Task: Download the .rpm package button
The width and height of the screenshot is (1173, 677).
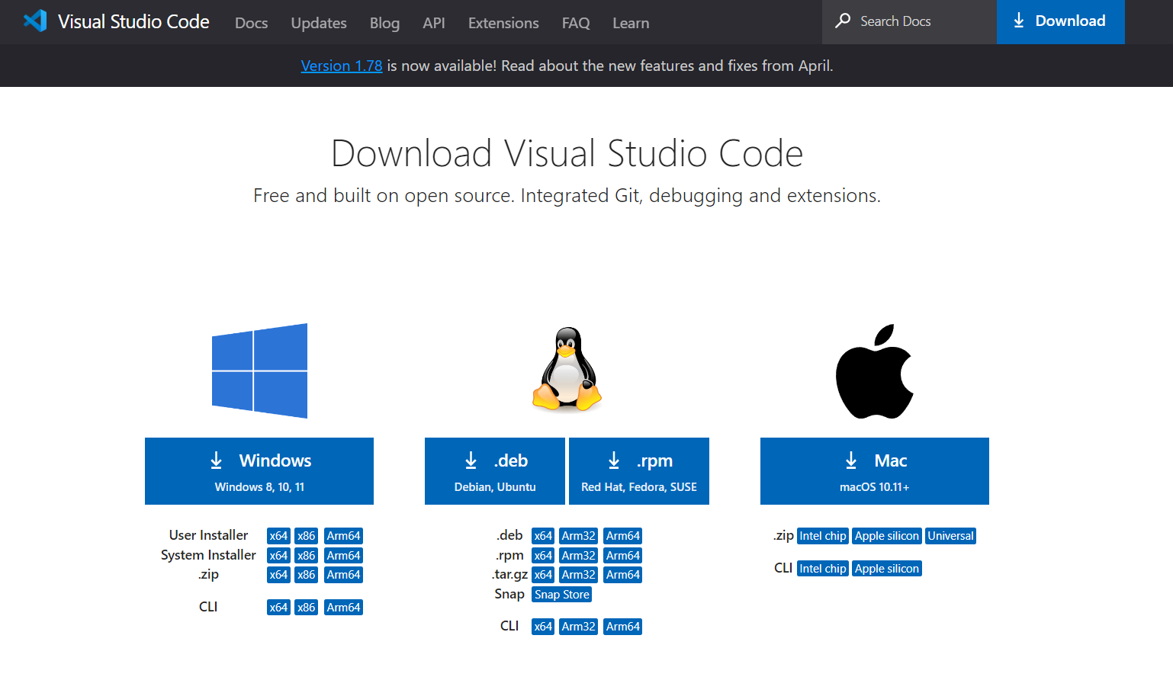Action: coord(639,471)
